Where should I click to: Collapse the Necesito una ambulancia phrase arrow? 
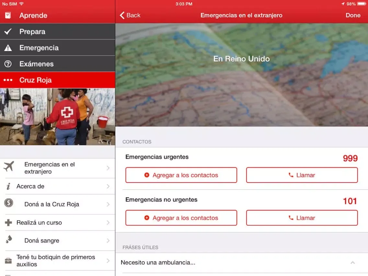click(352, 263)
